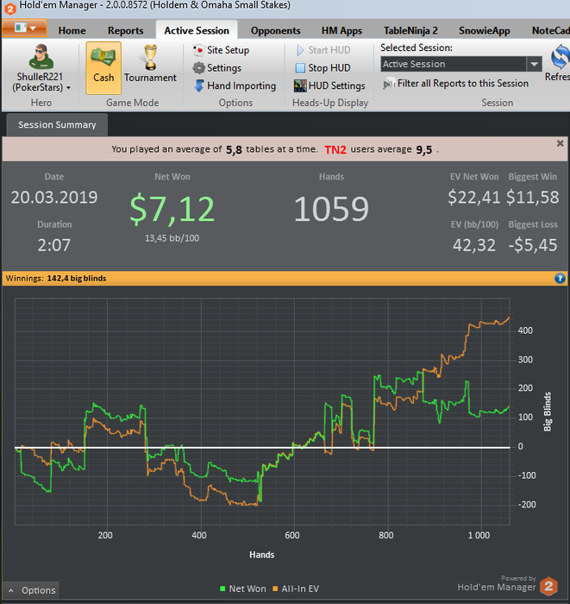Click Biggest Loss value -$5,45
This screenshot has width=570, height=604.
pyautogui.click(x=533, y=245)
